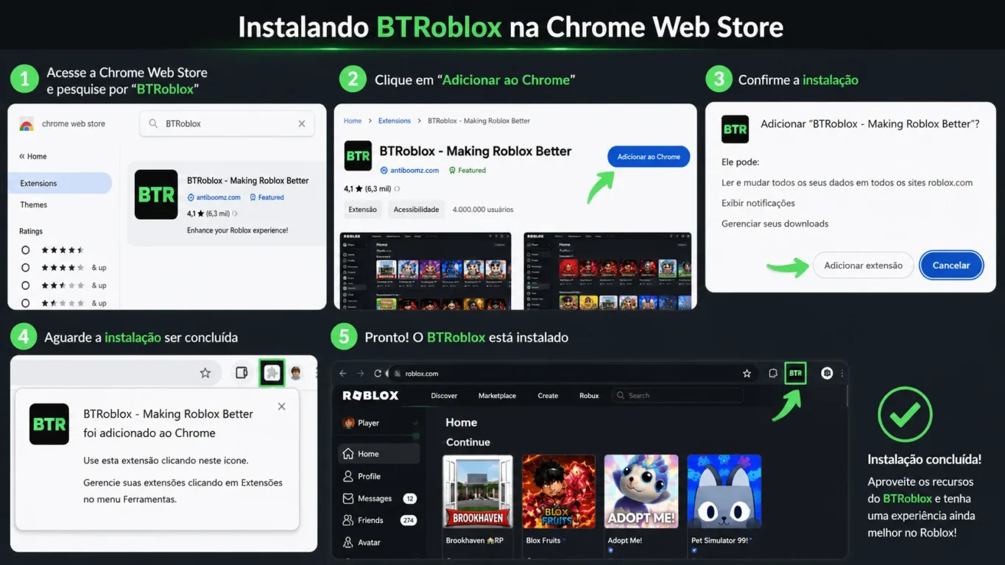Expand the rating details arrow beside (6,3 mil)

tap(398, 189)
